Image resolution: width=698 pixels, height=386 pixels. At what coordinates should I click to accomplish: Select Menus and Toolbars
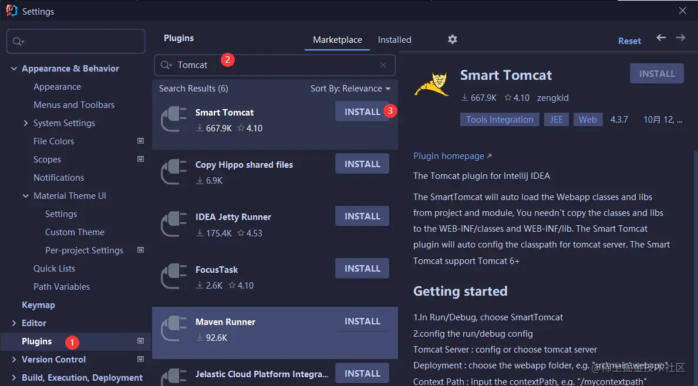point(74,105)
